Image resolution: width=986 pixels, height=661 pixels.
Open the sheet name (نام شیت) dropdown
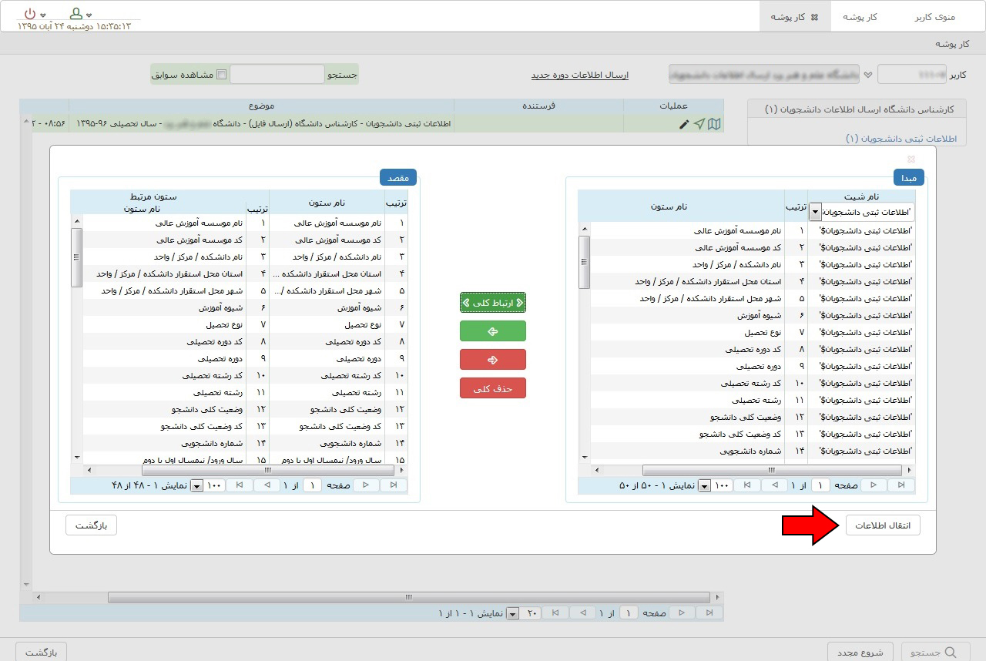coord(815,212)
